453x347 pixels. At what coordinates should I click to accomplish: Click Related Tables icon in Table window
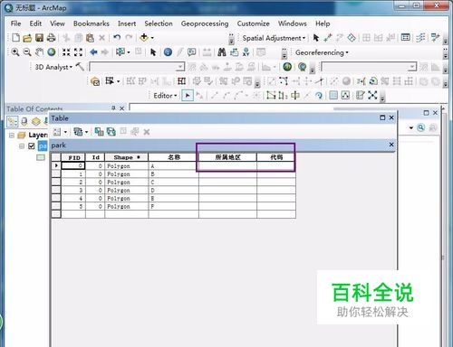78,132
